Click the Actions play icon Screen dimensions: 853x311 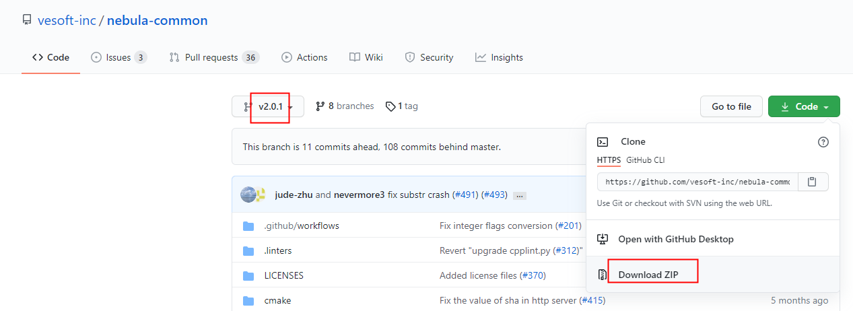287,57
